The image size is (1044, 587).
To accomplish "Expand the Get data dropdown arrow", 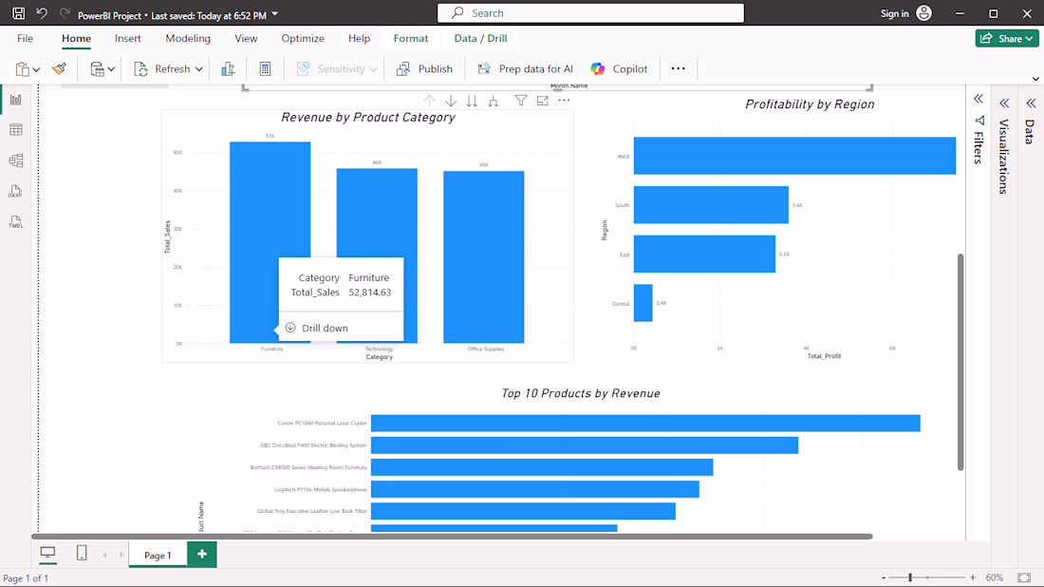I will [111, 69].
